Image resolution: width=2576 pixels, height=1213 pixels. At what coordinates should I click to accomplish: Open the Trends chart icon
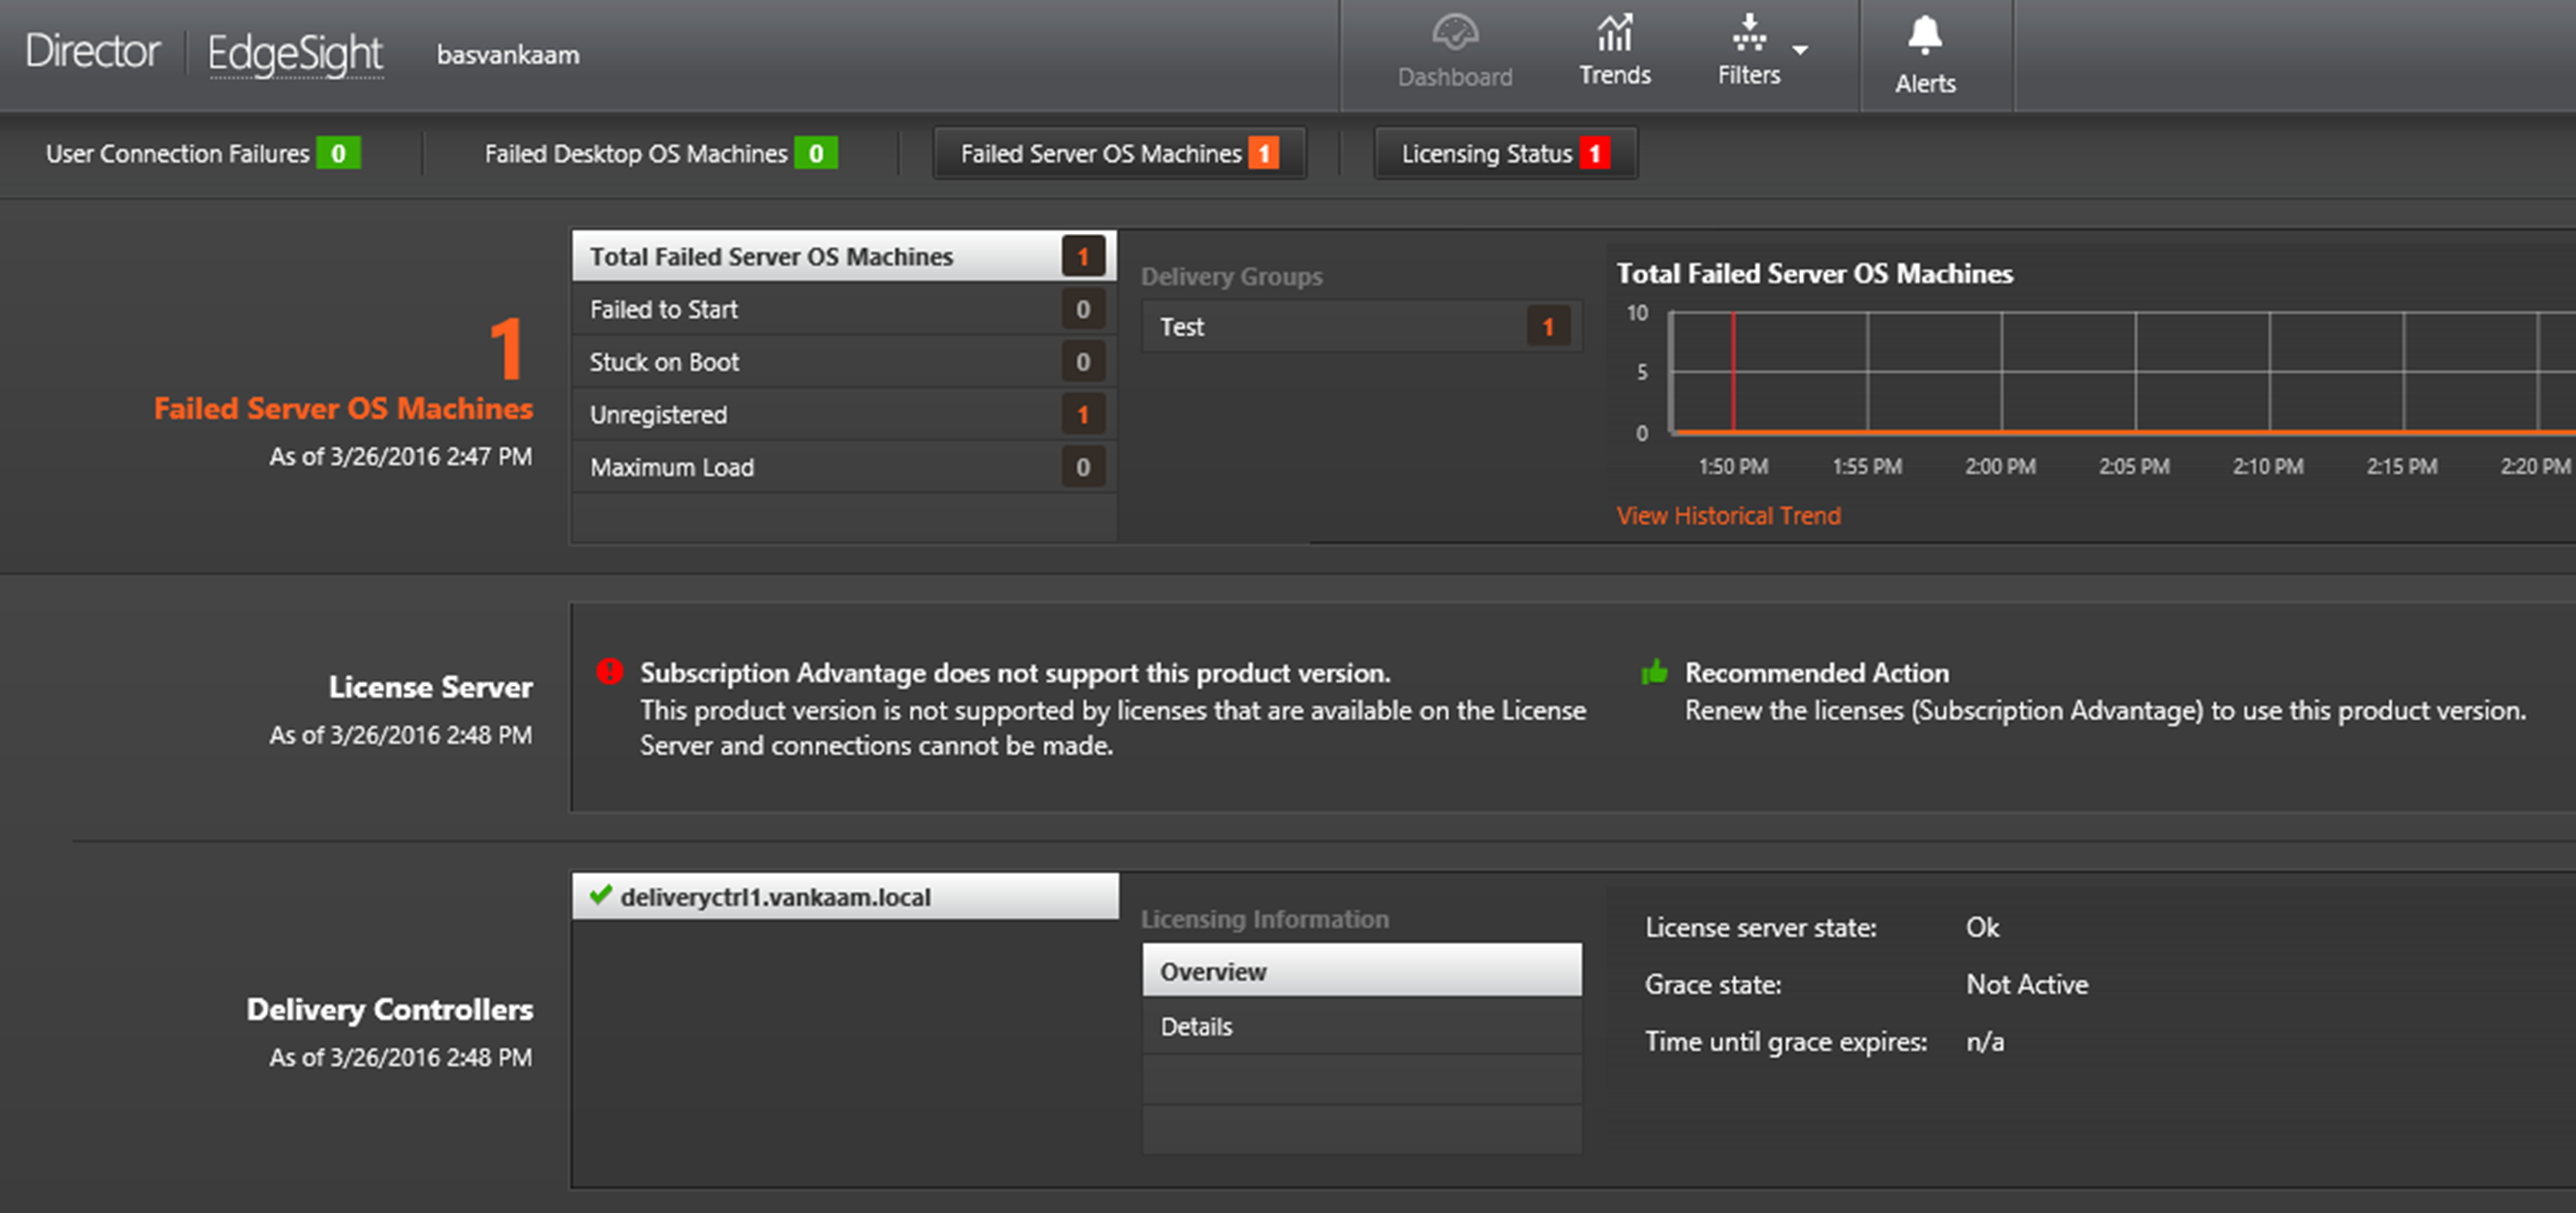[1615, 33]
